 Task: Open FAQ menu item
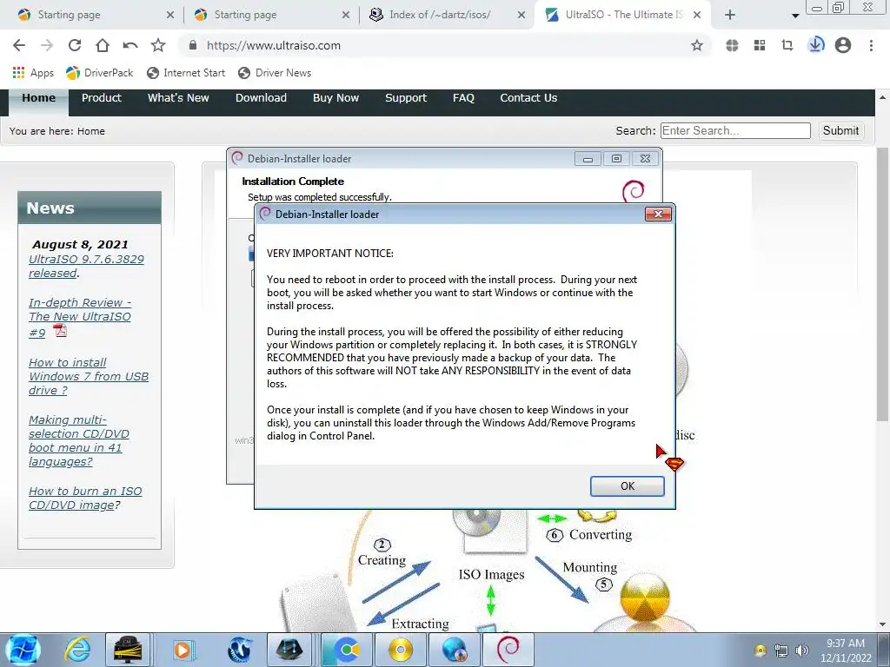tap(463, 98)
